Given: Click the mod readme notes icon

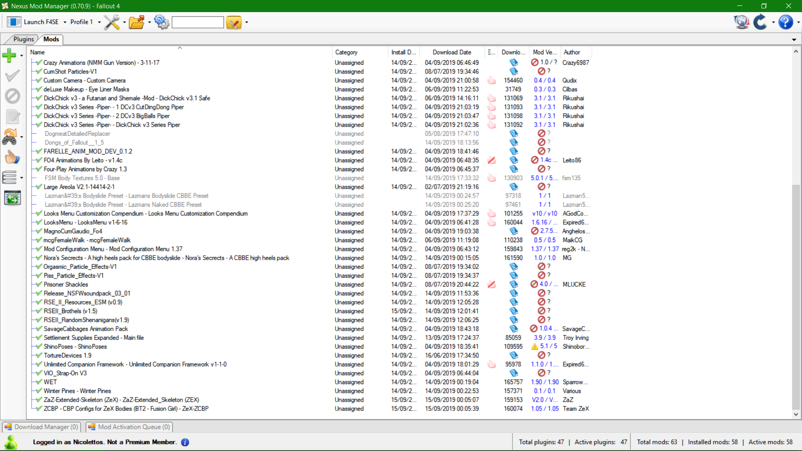Looking at the screenshot, I should [13, 116].
